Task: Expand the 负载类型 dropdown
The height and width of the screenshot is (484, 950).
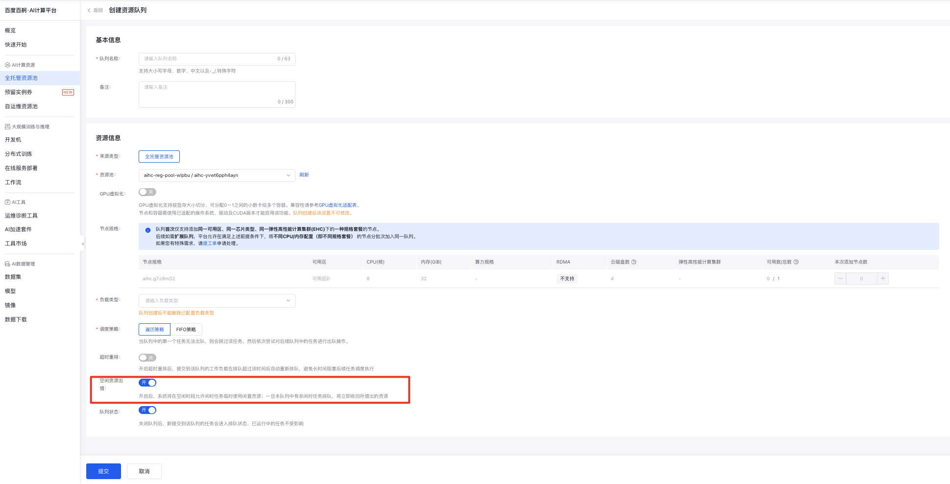Action: coord(217,301)
